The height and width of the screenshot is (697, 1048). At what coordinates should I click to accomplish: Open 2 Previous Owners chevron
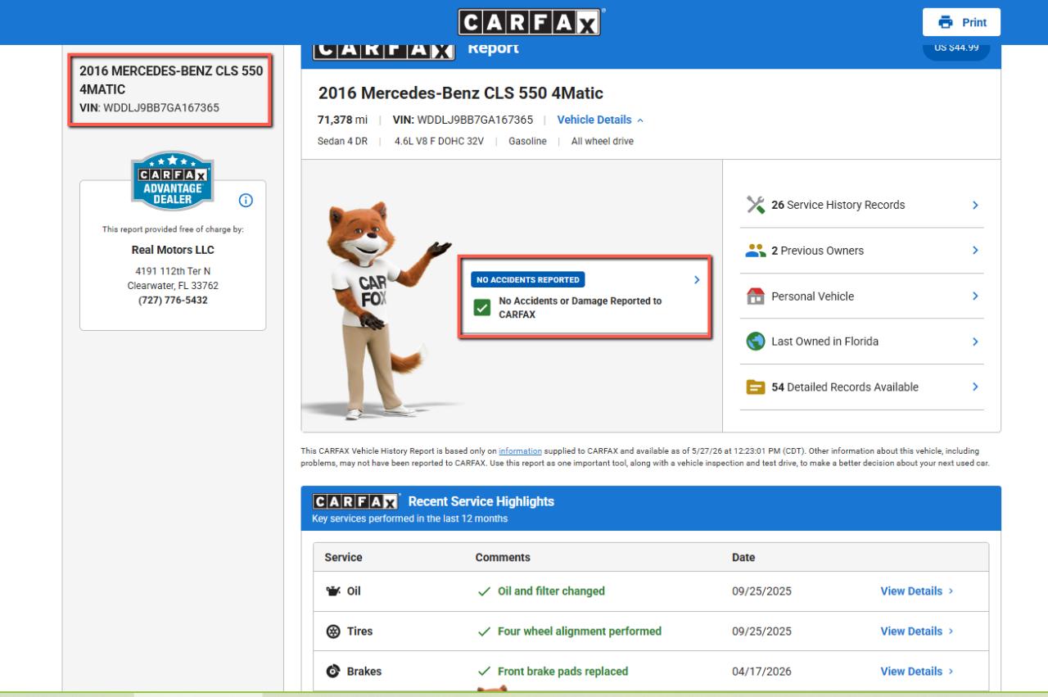(x=975, y=251)
